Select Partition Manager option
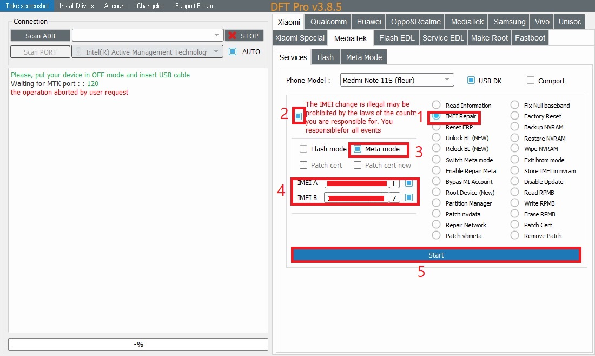Screen dimensions: 595x356 click(437, 203)
